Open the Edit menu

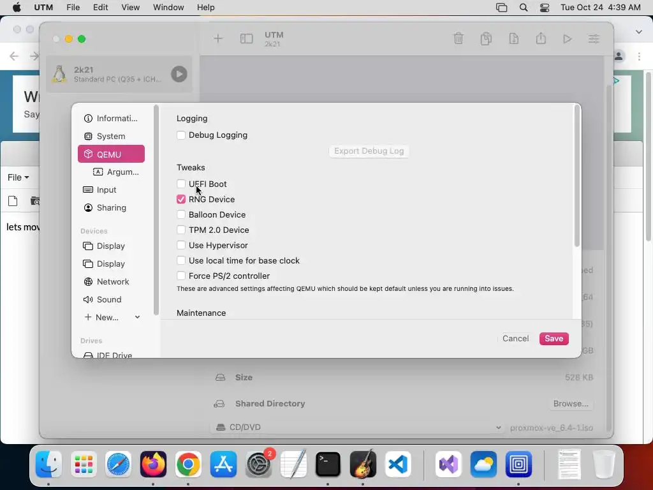click(x=100, y=8)
